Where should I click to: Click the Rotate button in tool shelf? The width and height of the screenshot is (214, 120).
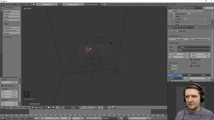point(12,14)
